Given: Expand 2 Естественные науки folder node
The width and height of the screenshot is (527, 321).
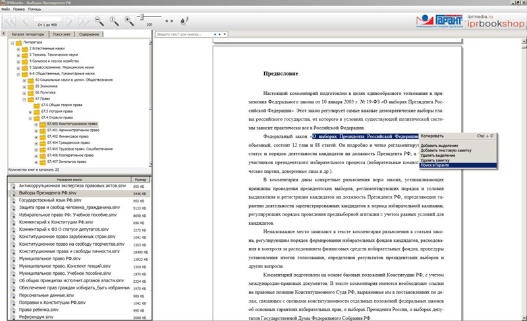Looking at the screenshot, I should (x=18, y=49).
